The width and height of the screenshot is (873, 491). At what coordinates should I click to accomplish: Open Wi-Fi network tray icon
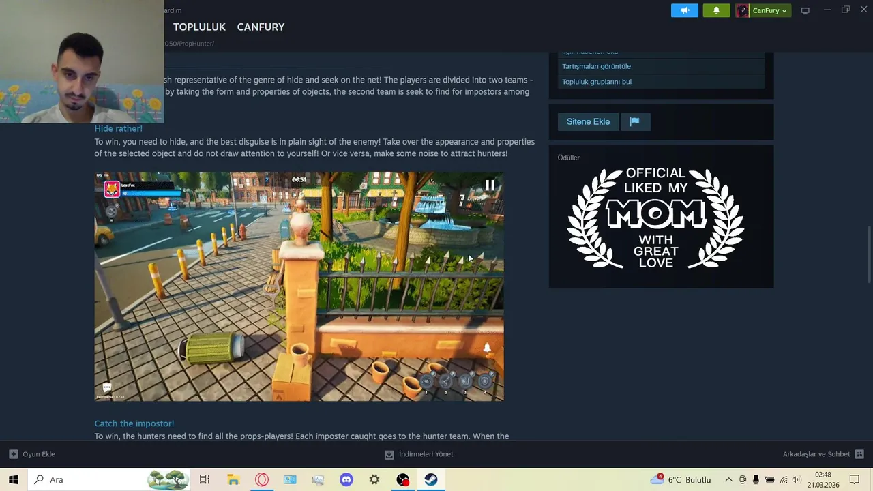point(783,479)
